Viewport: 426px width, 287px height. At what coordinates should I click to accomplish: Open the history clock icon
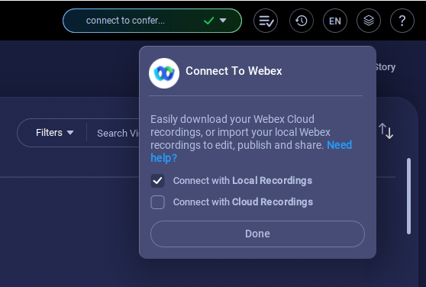302,21
